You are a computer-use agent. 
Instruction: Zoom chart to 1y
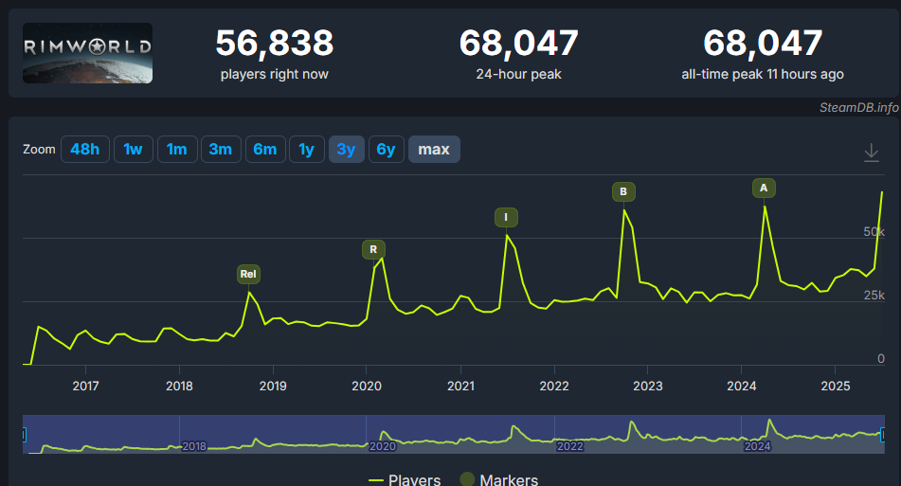click(306, 150)
